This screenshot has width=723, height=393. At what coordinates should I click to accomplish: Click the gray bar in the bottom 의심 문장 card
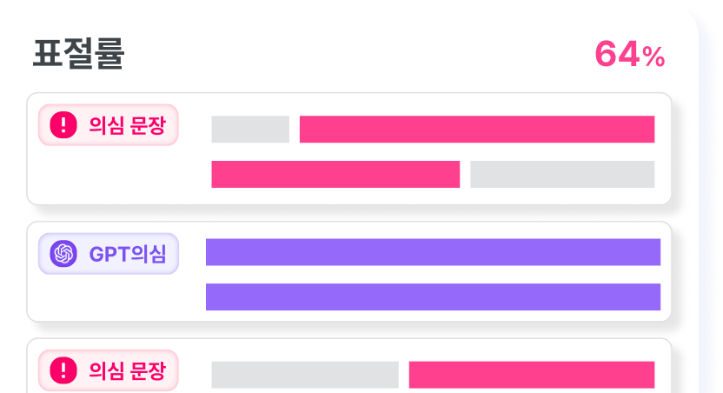point(305,375)
